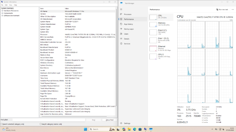This screenshot has height=132, width=236.
Task: Open the View menu in System Information
Action: tap(10, 5)
